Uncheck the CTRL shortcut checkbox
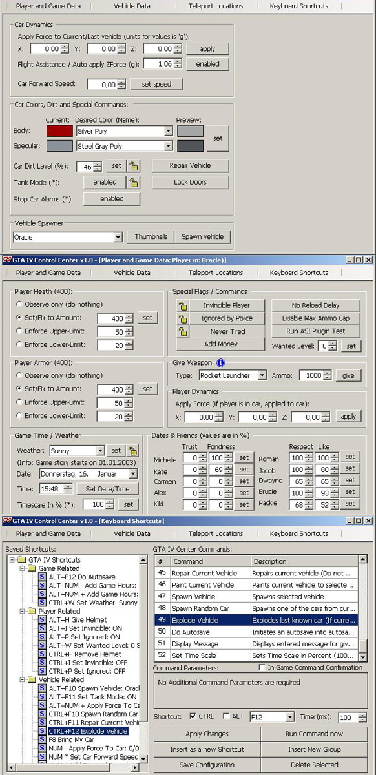The height and width of the screenshot is (775, 376). (194, 716)
